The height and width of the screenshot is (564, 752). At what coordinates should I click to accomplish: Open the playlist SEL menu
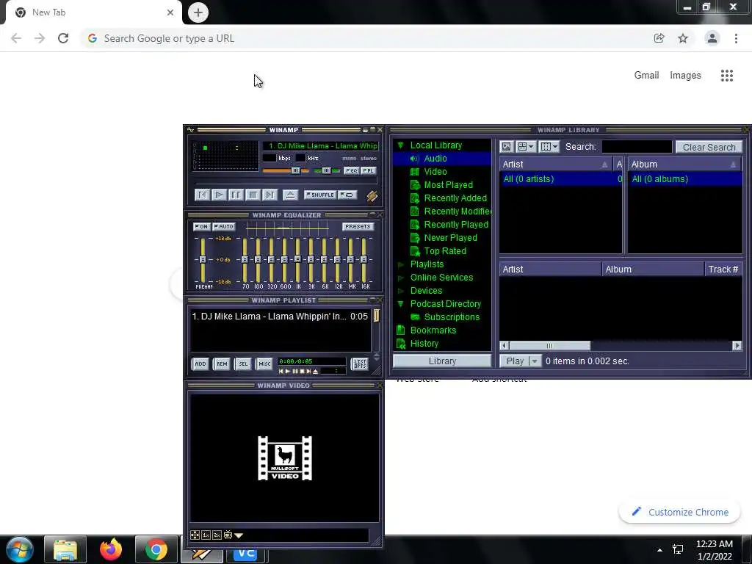[243, 364]
